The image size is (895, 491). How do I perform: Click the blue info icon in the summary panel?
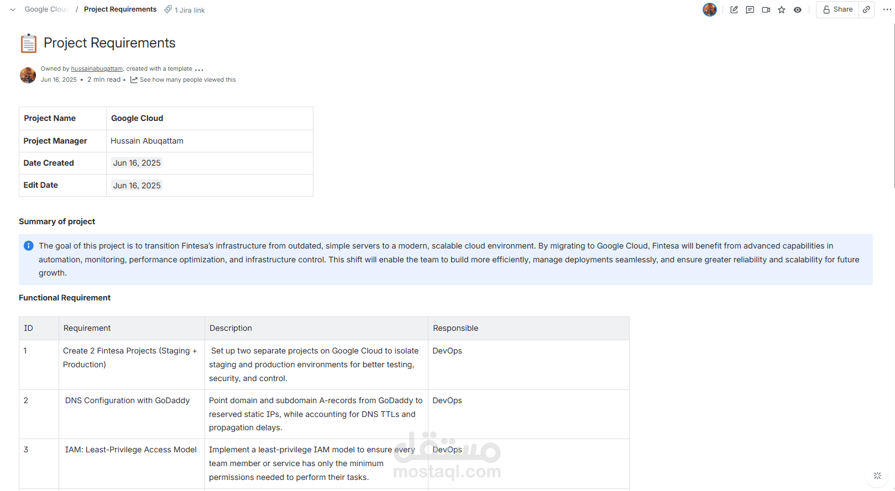point(29,246)
